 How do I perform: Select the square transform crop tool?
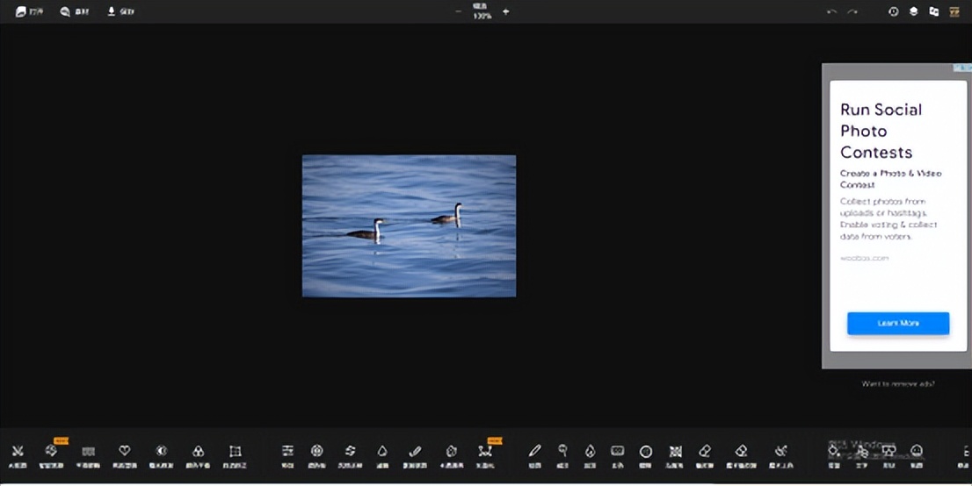[x=235, y=452]
